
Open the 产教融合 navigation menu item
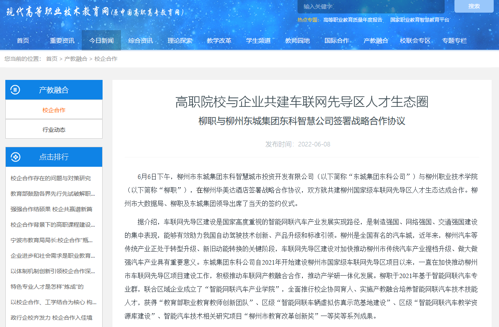pyautogui.click(x=376, y=41)
